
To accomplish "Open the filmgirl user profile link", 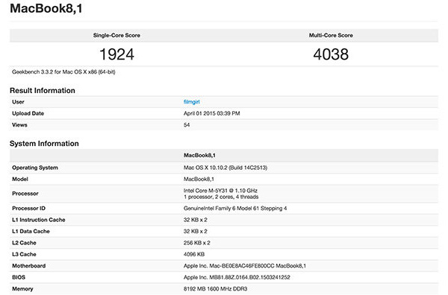I will [x=191, y=102].
